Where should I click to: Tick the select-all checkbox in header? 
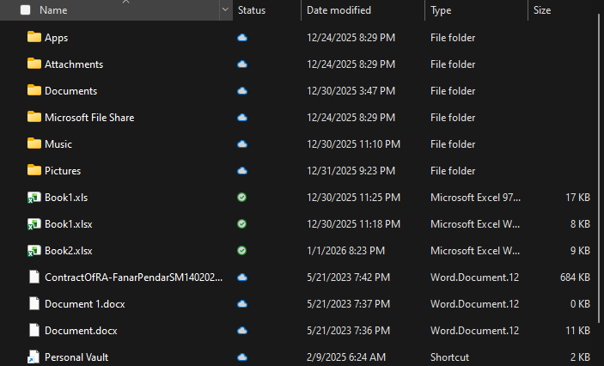click(25, 10)
